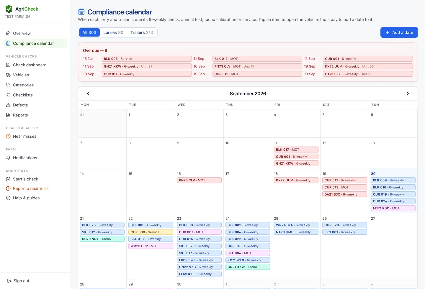Switch to the Trailers 213 tab
Image resolution: width=425 pixels, height=289 pixels.
click(x=142, y=32)
